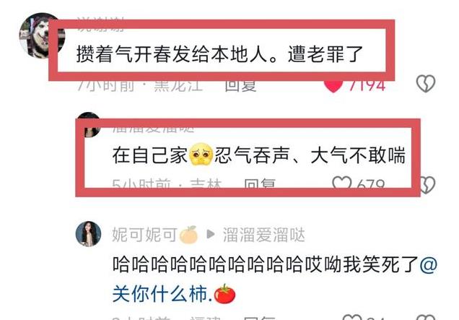Open 妮可妮可's round profile avatar
Viewport: 459px width, 320px height.
tap(88, 234)
